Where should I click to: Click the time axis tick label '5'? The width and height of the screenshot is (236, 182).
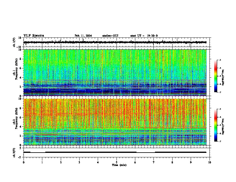click(117, 162)
